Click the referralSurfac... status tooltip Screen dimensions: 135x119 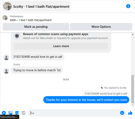point(9,117)
